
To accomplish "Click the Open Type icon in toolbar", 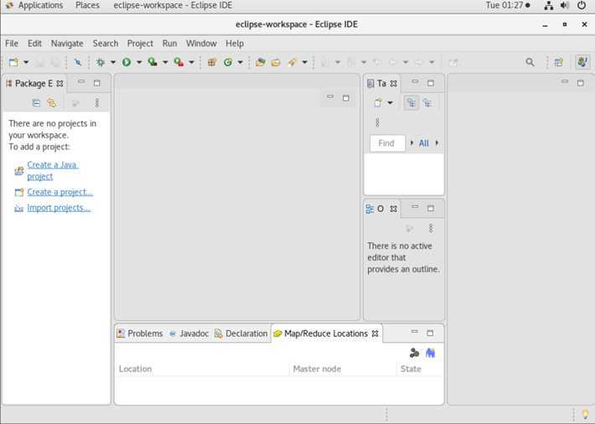I will click(261, 62).
